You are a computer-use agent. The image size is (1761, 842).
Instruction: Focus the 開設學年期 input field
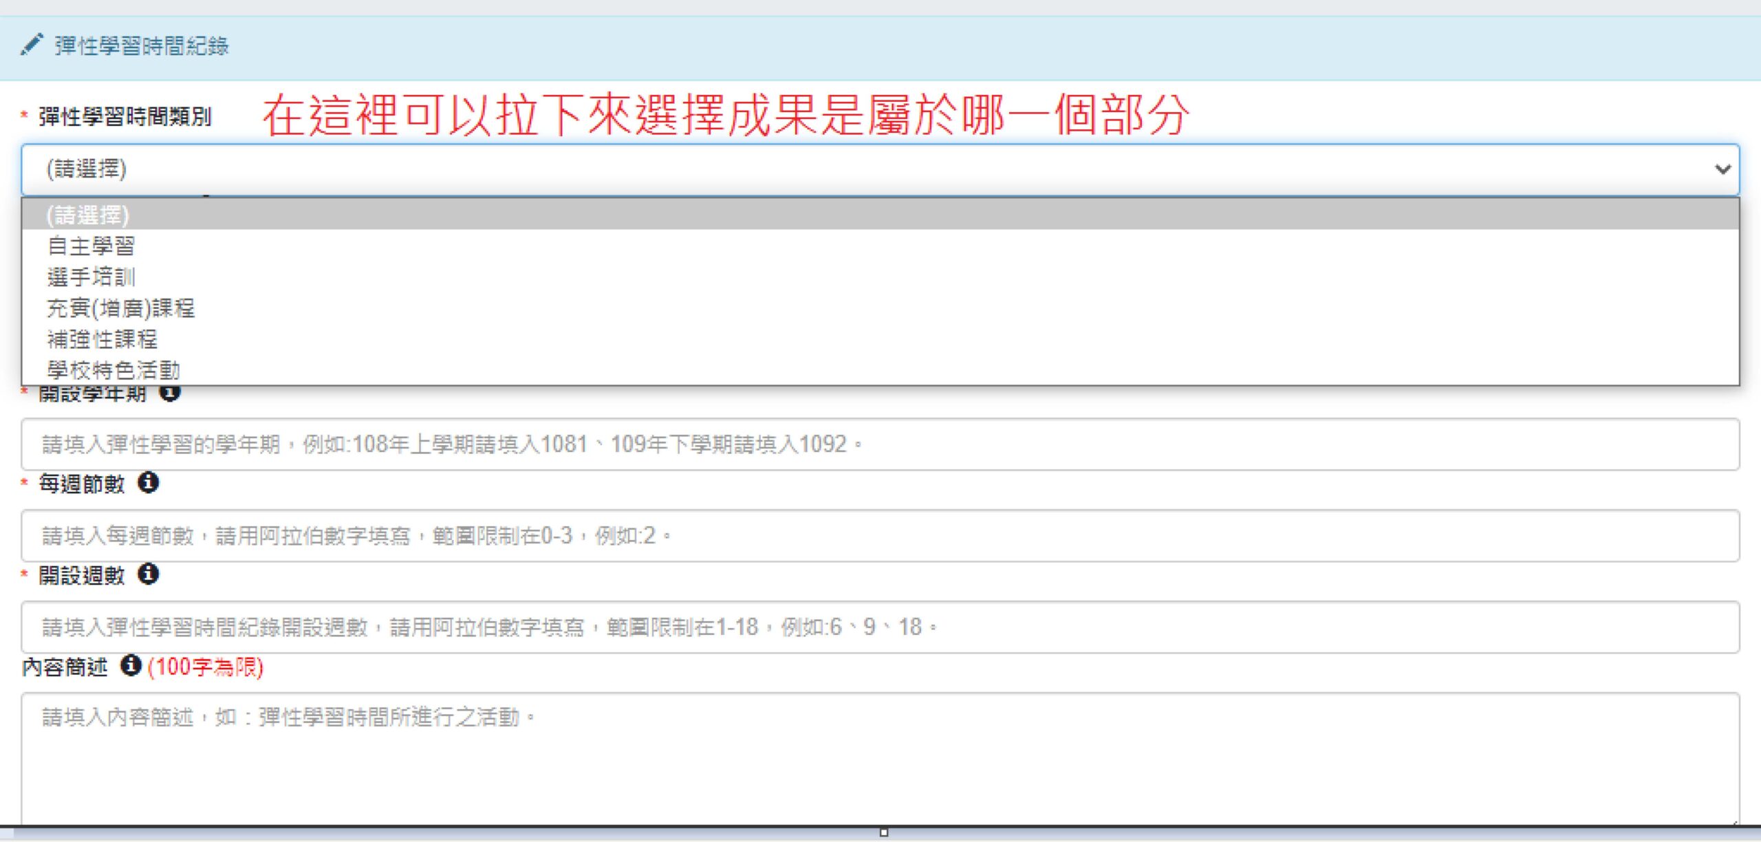pyautogui.click(x=880, y=444)
